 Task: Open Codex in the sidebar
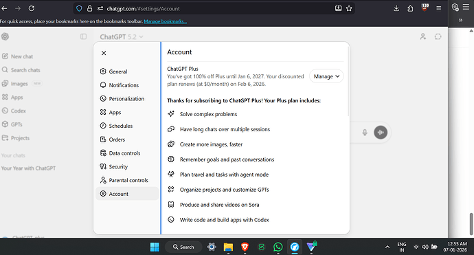click(14, 111)
